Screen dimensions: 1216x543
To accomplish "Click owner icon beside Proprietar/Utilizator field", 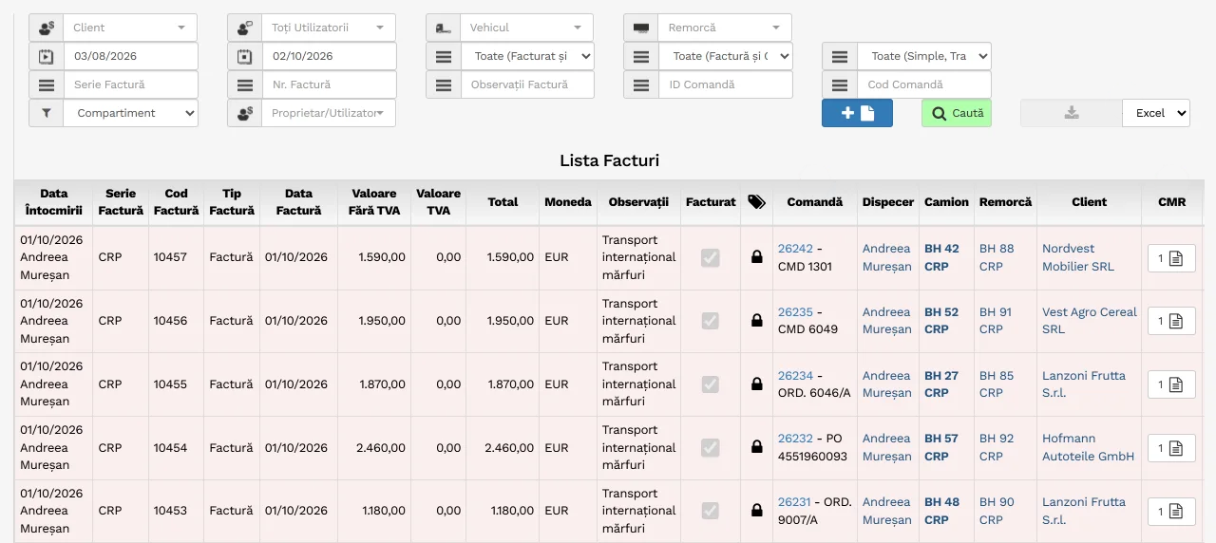I will (245, 113).
